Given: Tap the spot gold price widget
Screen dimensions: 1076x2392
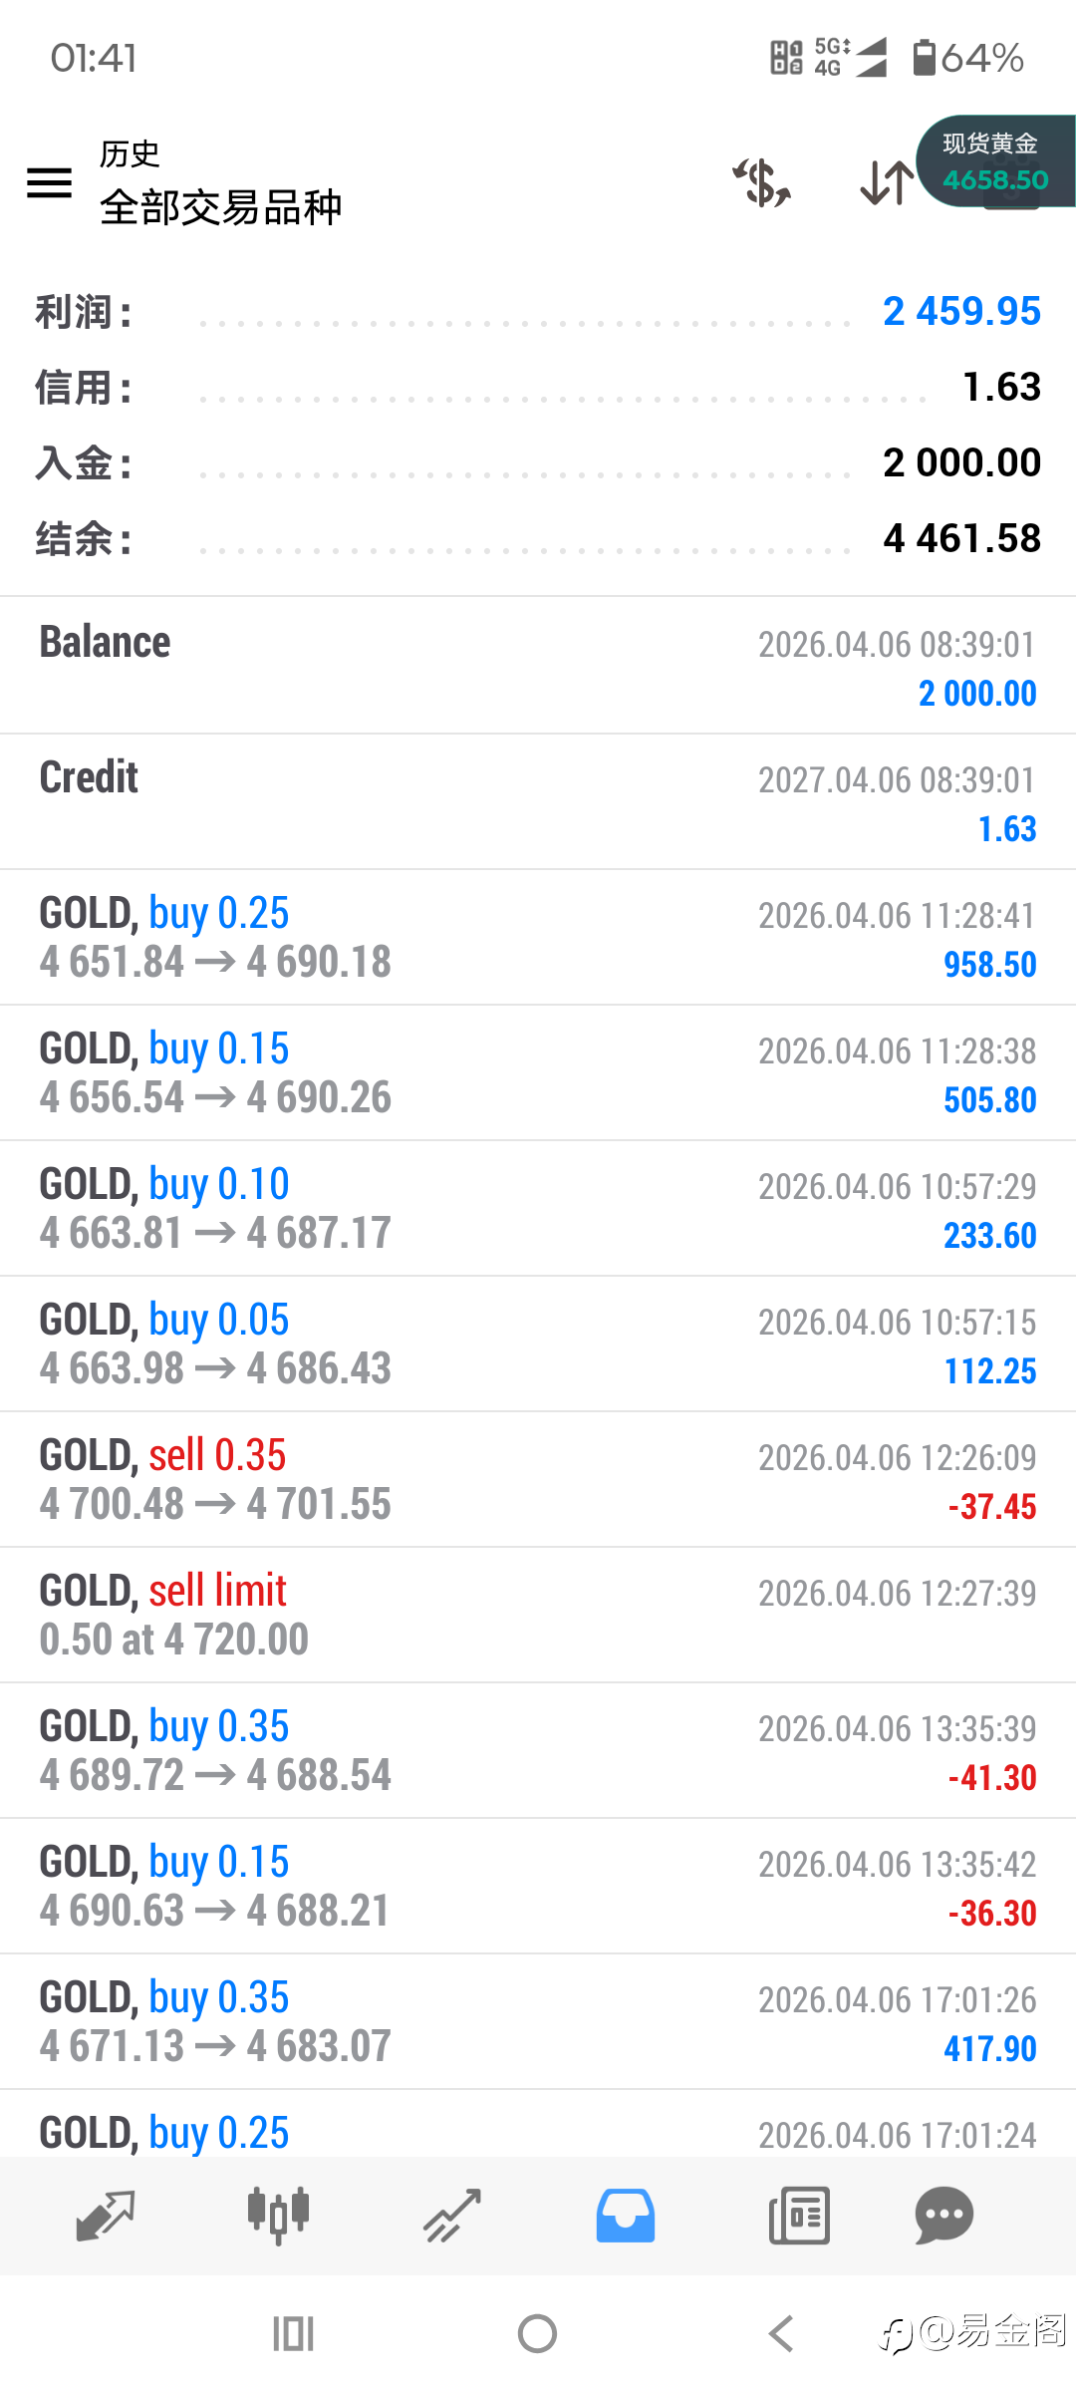Looking at the screenshot, I should [x=996, y=162].
